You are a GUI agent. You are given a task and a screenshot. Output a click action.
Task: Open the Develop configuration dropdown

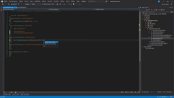point(28,4)
